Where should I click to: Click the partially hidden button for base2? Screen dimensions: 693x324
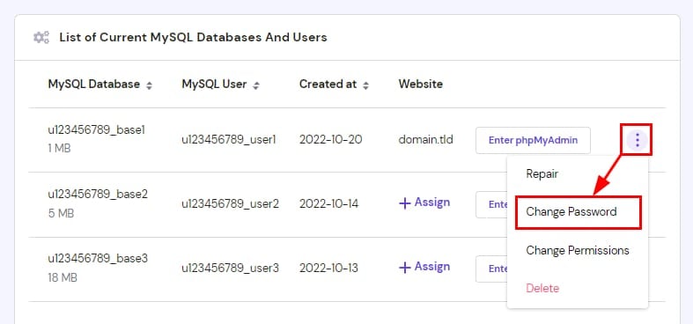coord(491,204)
